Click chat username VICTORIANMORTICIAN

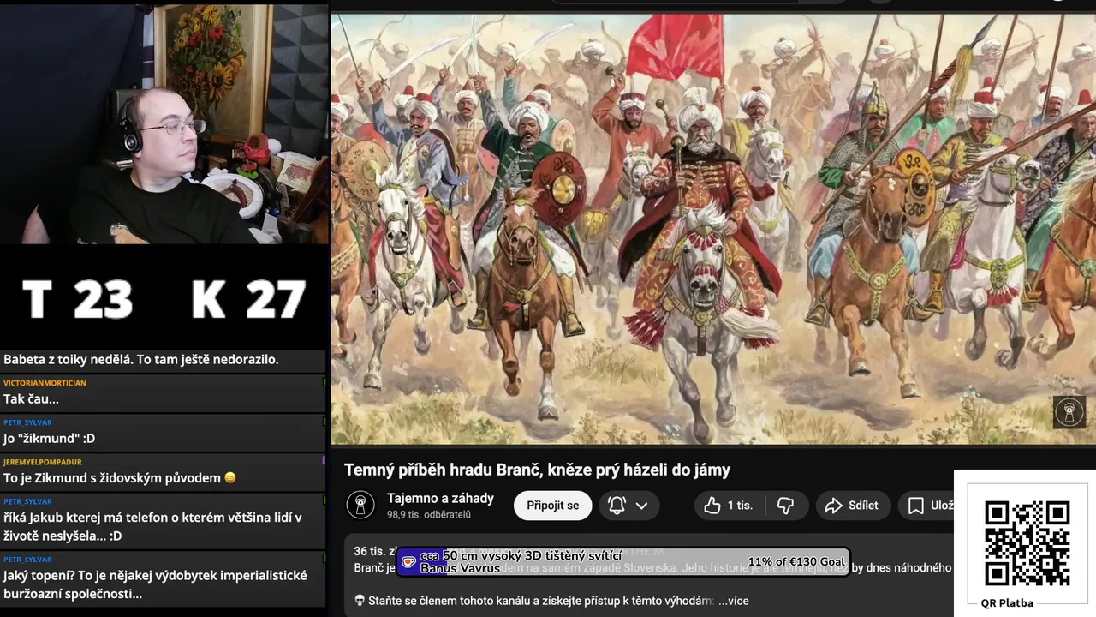[x=44, y=383]
